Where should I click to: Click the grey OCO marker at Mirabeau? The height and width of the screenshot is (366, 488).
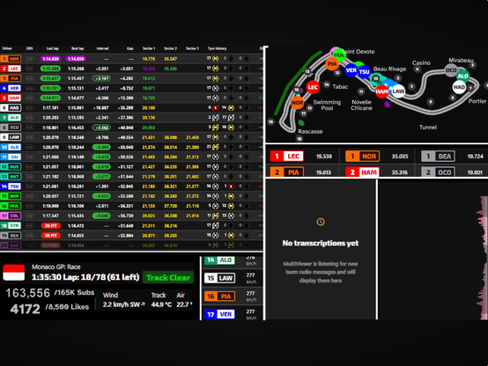(451, 70)
